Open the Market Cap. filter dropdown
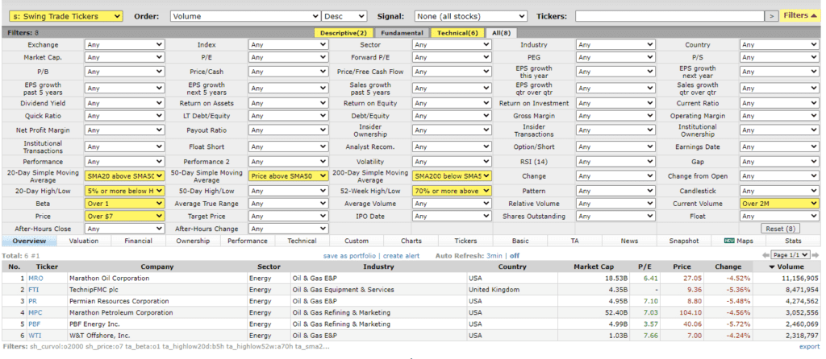The image size is (826, 359). click(125, 57)
